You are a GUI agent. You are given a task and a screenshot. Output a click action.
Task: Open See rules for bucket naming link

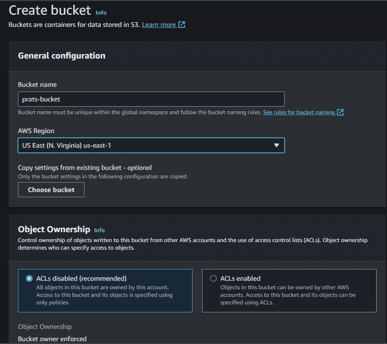click(x=299, y=112)
